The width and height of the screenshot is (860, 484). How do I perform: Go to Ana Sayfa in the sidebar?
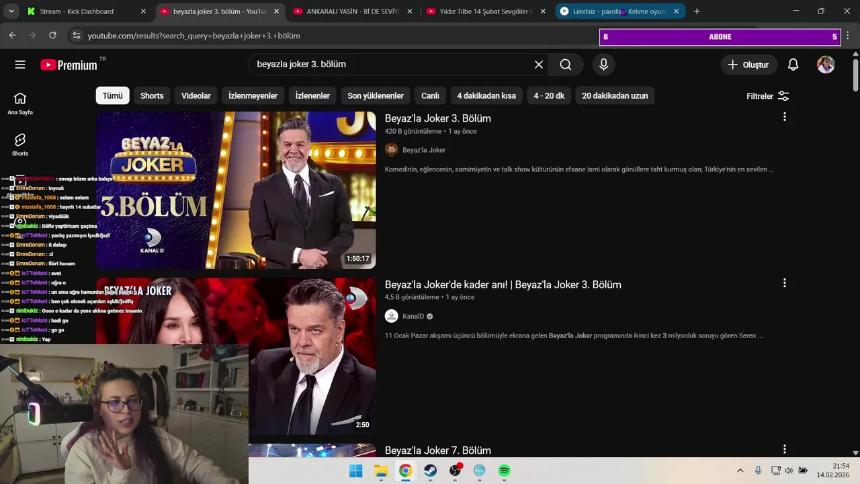(20, 104)
